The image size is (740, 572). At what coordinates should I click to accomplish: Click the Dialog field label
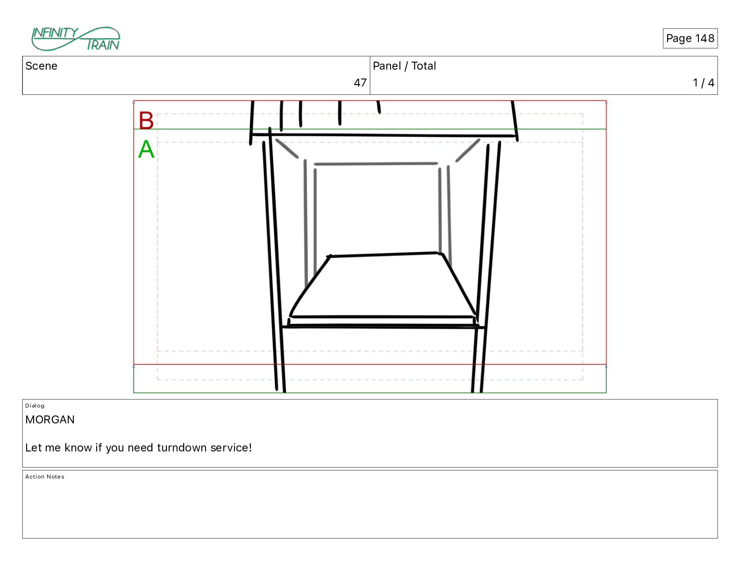click(35, 406)
